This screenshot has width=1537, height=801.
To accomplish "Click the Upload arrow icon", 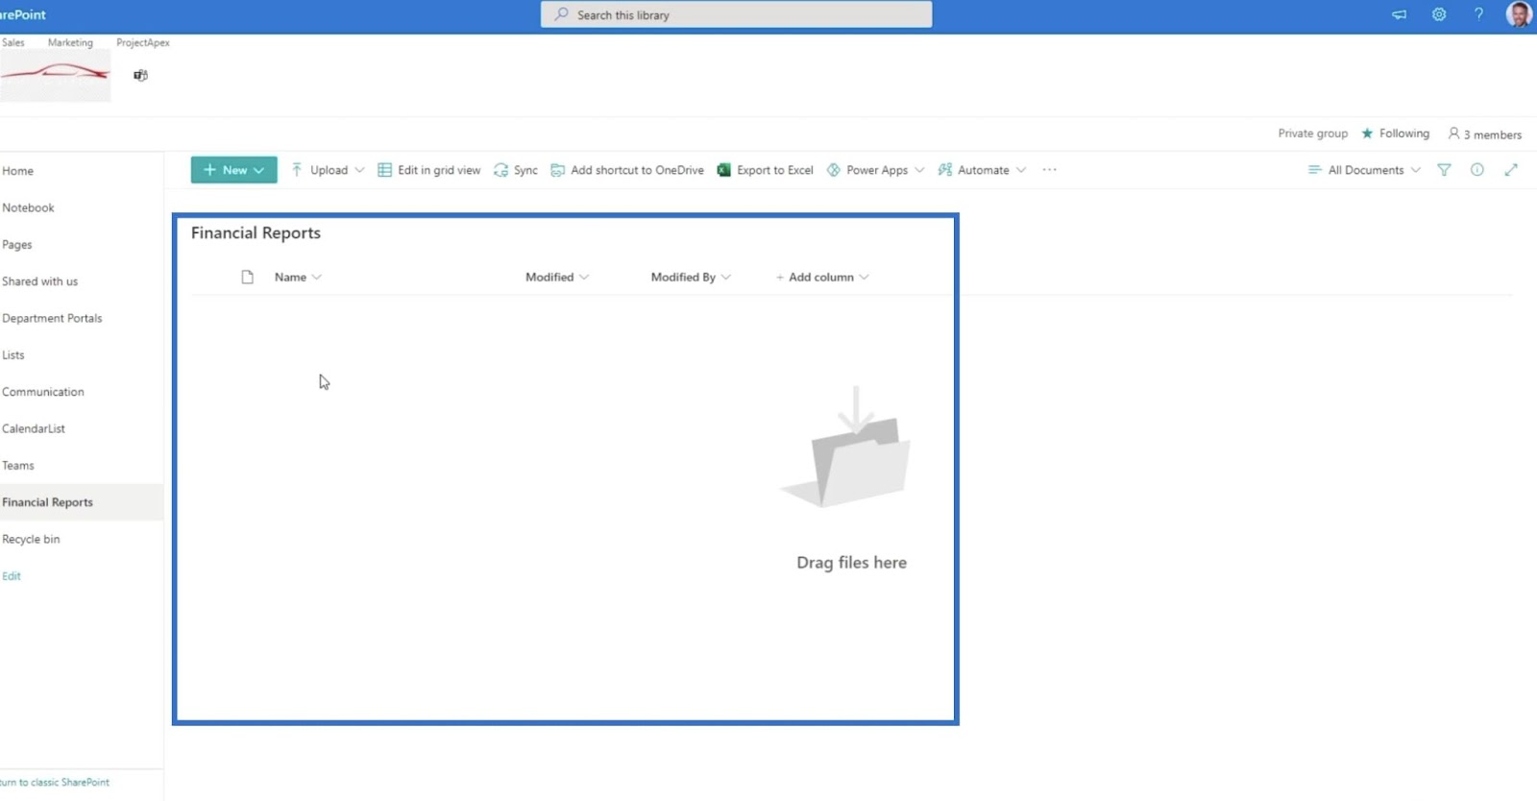I will (x=297, y=170).
